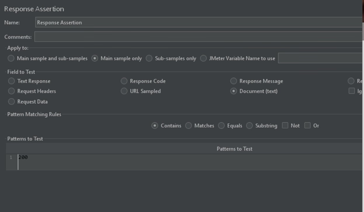Image resolution: width=364 pixels, height=212 pixels.
Task: Select Matches pattern matching rule
Action: point(189,126)
